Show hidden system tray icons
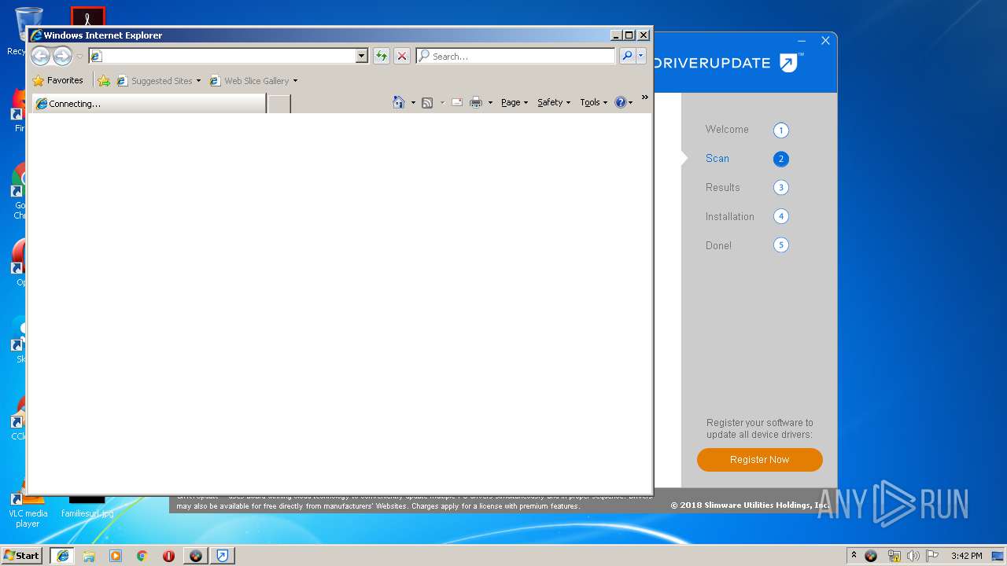Viewport: 1007px width, 566px height. coord(854,556)
